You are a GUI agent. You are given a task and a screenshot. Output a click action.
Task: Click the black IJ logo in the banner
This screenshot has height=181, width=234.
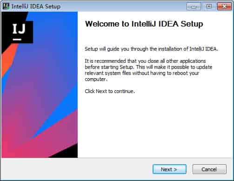tap(22, 32)
